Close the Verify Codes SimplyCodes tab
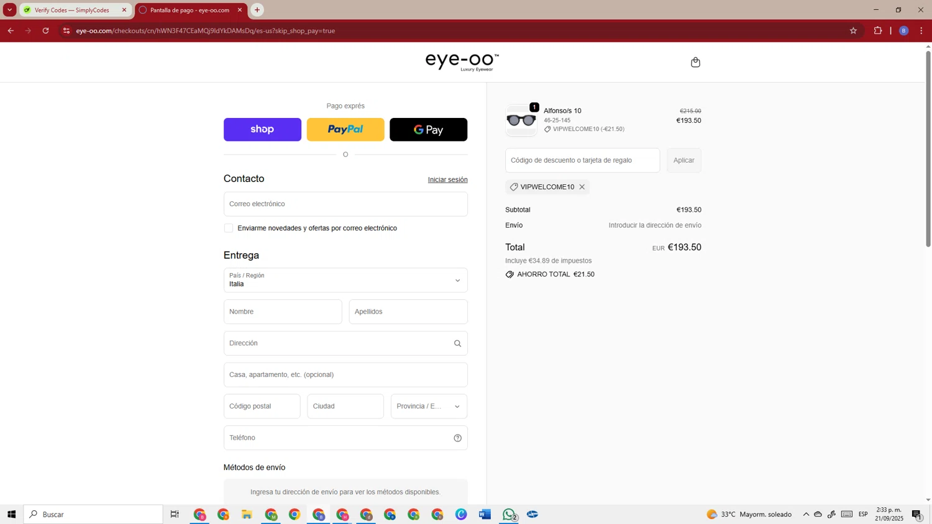Screen dimensions: 932x524 pos(124,10)
